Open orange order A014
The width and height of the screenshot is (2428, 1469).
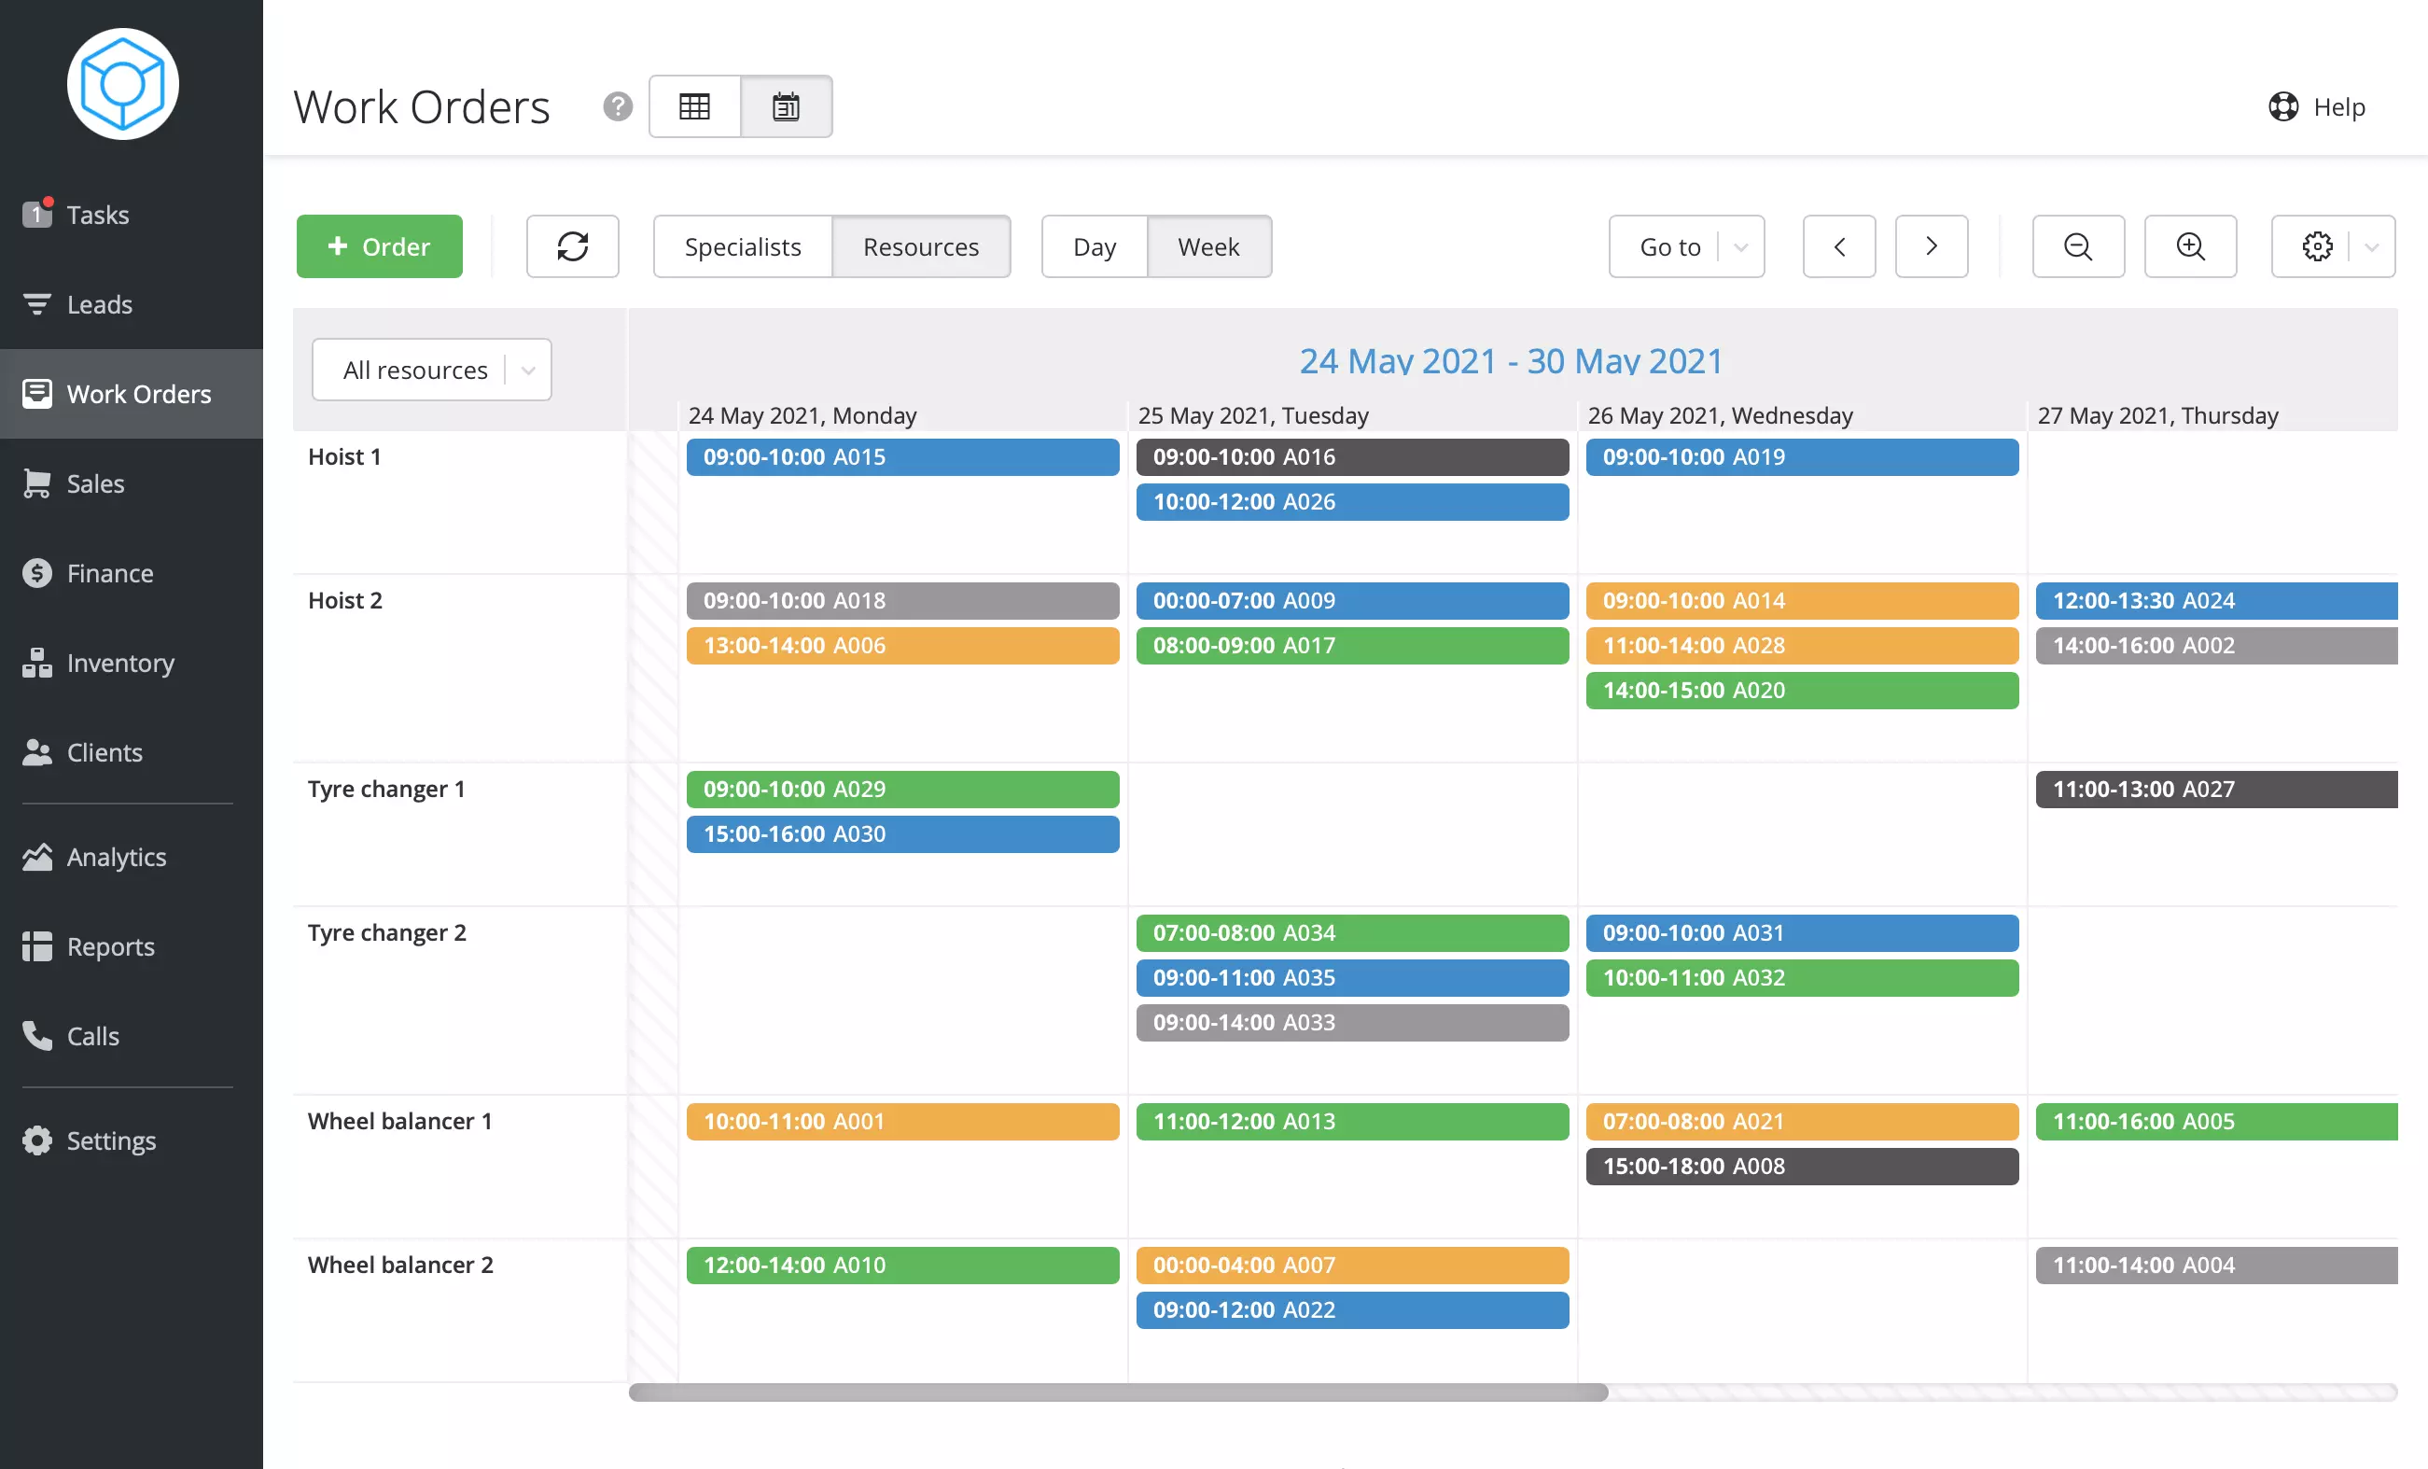[1802, 601]
